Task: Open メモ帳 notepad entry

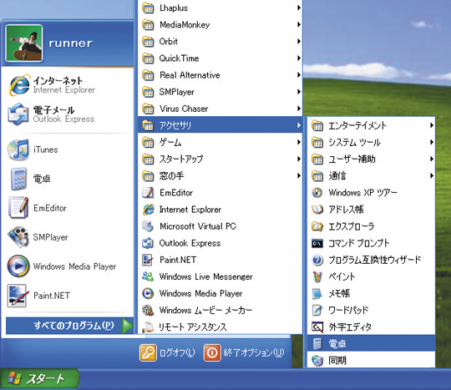Action: pos(371,293)
